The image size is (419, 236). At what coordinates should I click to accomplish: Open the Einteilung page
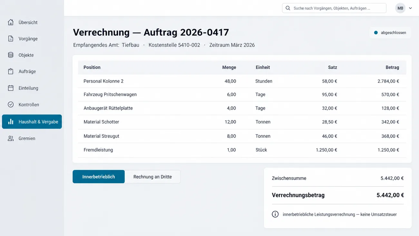point(32,88)
